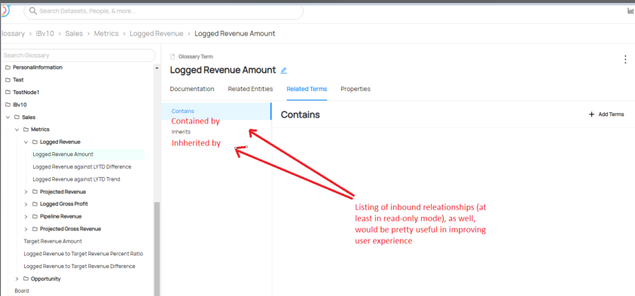Click the Pipeline Revenue folder icon
This screenshot has width=635, height=296.
pyautogui.click(x=35, y=216)
